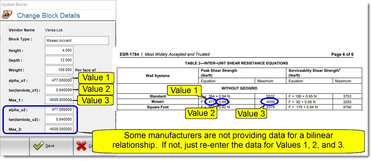Select the Height value field
Screen dimensions: 373x161
[x=59, y=51]
